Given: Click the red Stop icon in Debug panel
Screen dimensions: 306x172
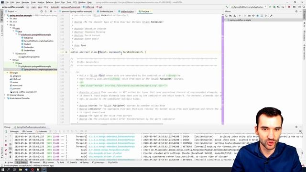Looking at the screenshot, I should click(x=6, y=145).
